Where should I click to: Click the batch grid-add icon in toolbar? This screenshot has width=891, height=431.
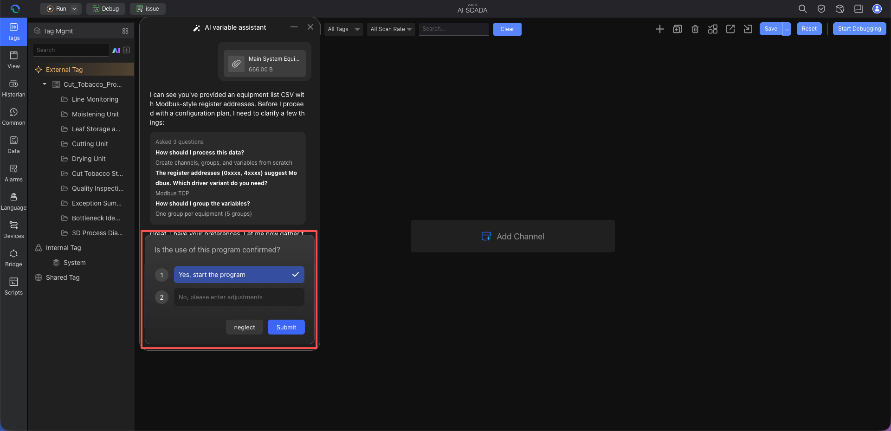[712, 29]
